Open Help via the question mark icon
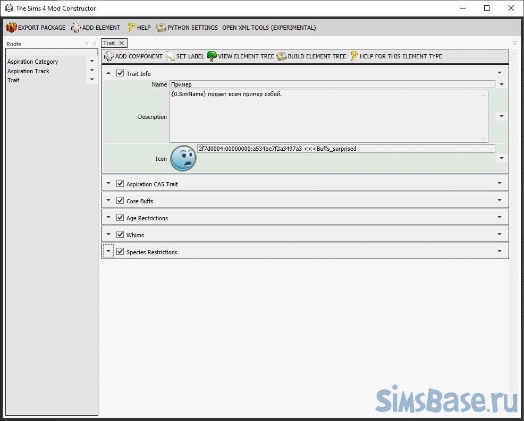Viewport: 524px width, 421px height. click(x=131, y=28)
